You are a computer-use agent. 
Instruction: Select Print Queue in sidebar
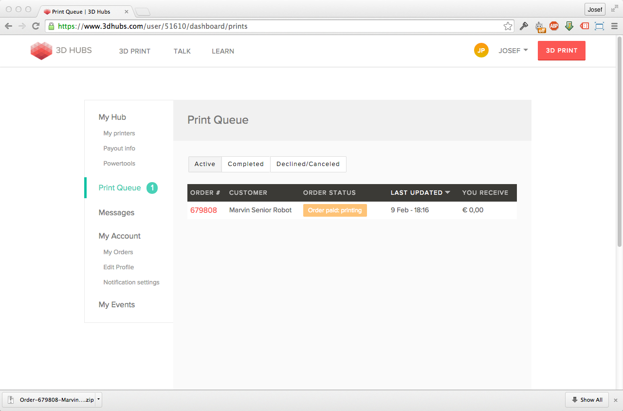click(120, 188)
